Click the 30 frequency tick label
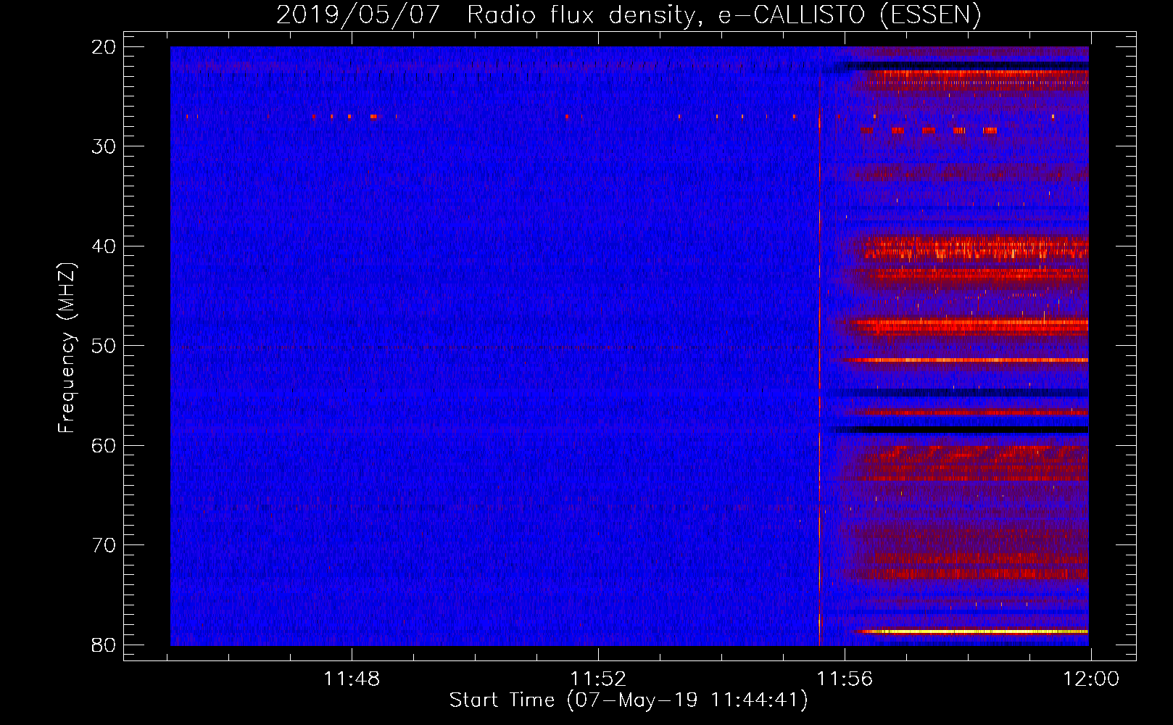The width and height of the screenshot is (1173, 725). pos(104,146)
